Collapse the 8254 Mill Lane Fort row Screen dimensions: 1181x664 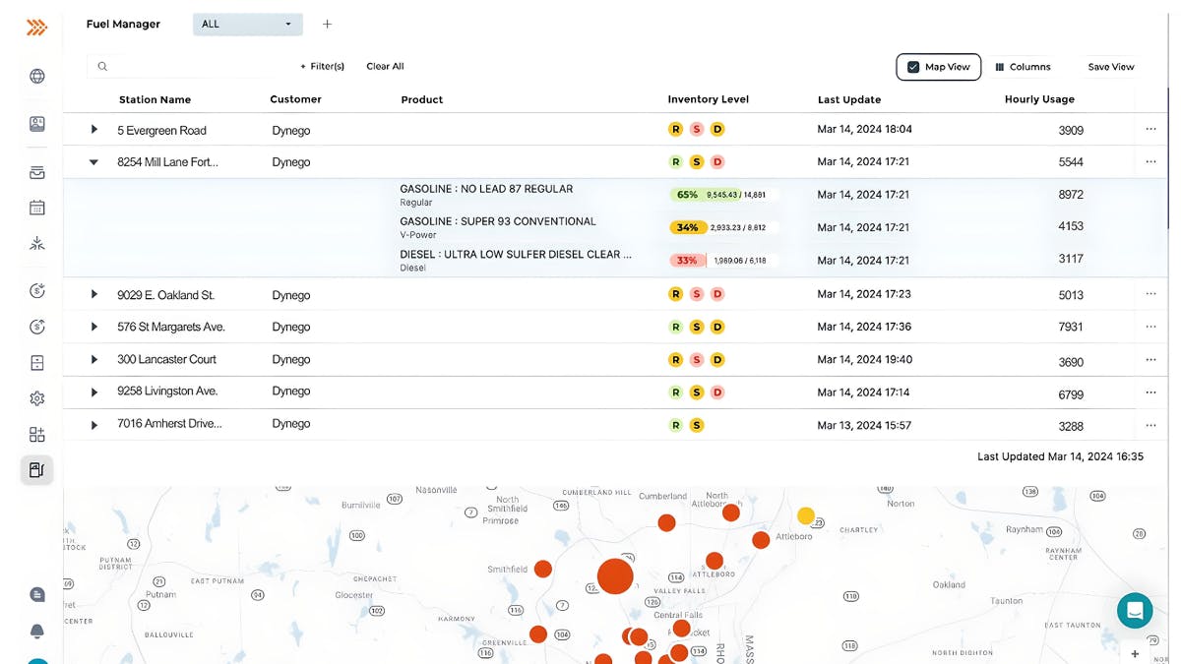click(x=93, y=161)
